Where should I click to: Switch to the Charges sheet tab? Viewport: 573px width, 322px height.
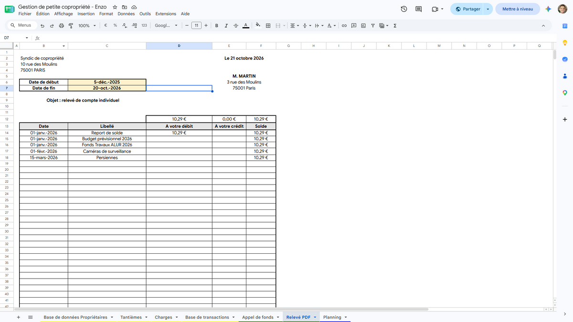coord(163,317)
